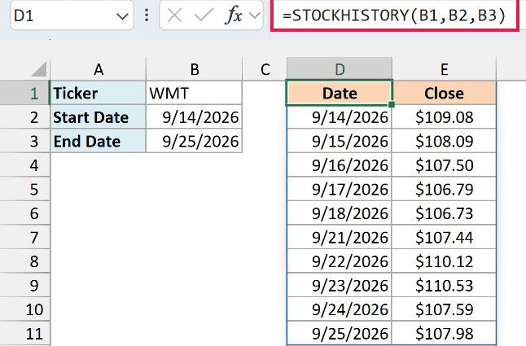Click the Select All corner triangle
The width and height of the screenshot is (526, 346).
point(39,69)
